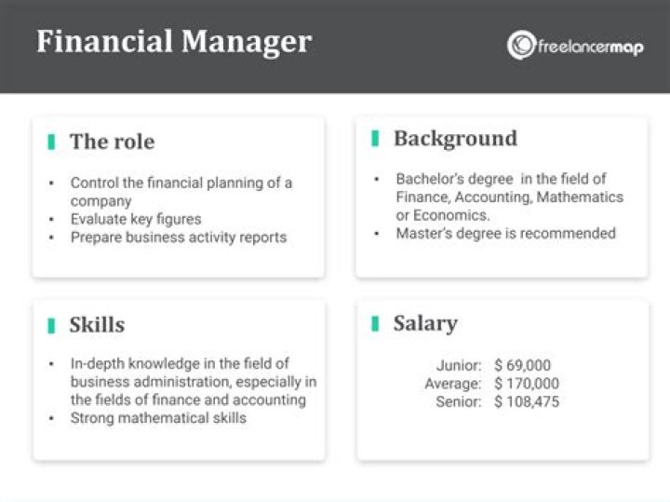Click the Salary heading
Screen dimensions: 670x502
tap(425, 323)
